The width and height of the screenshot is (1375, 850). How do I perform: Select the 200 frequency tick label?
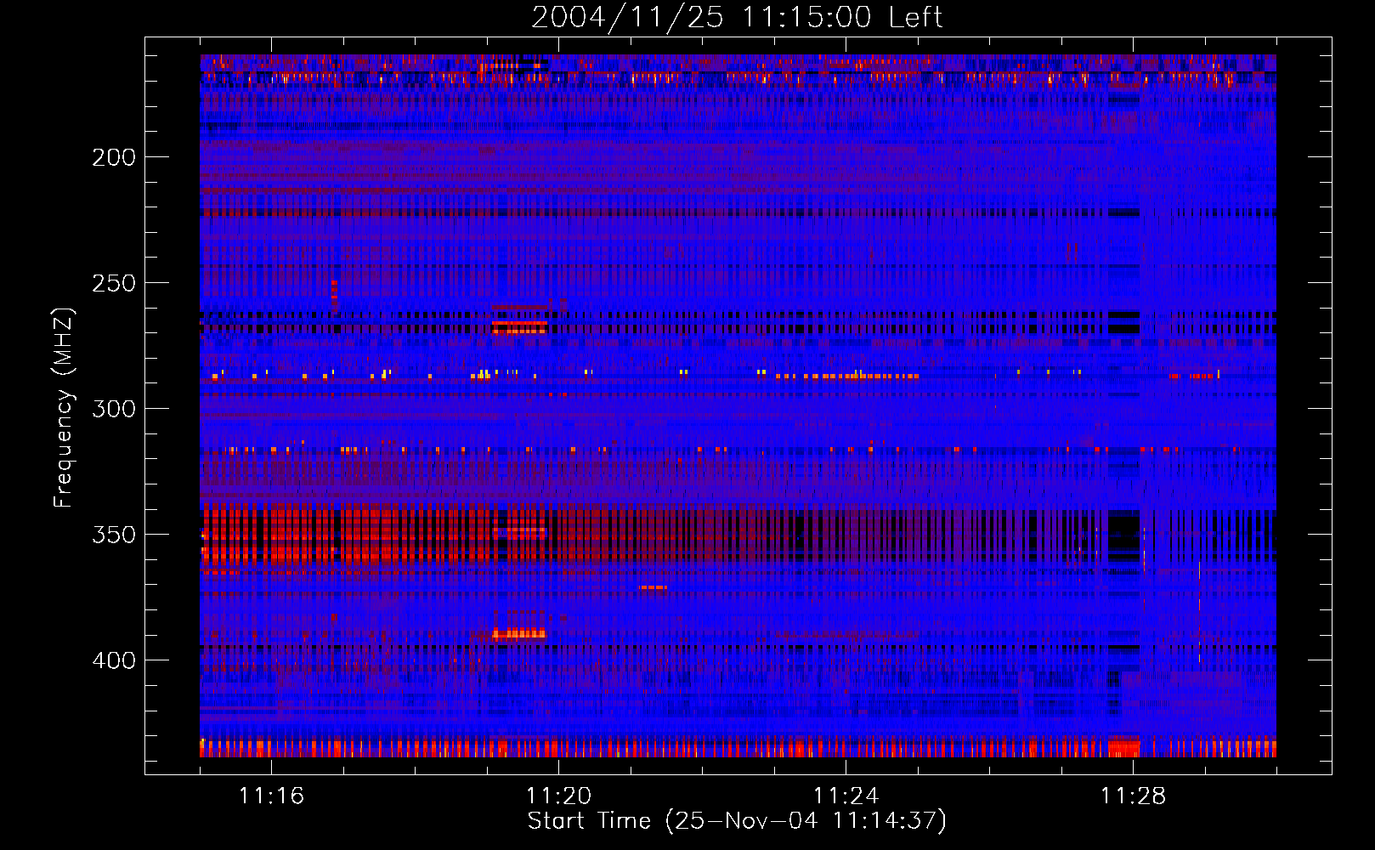114,157
